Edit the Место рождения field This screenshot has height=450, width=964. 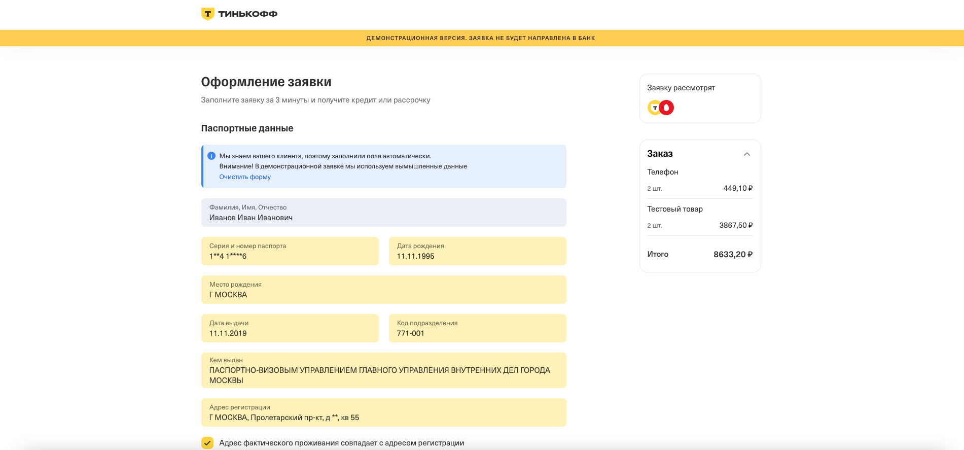(x=384, y=290)
